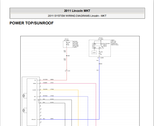This screenshot has width=154, height=126.
Task: Click the "HOT AT ALL TIMES" label above battery junction box
Action: click(67, 40)
